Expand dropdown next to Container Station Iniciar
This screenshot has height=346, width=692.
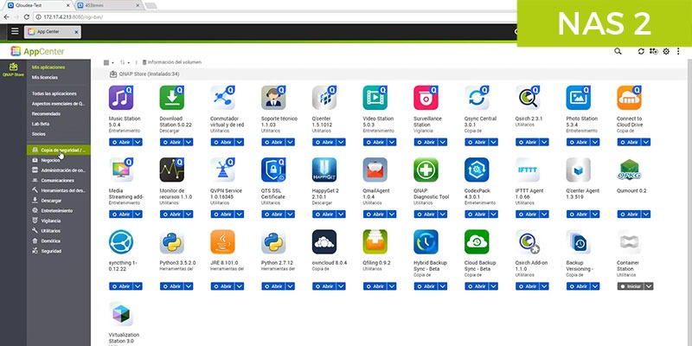pyautogui.click(x=648, y=286)
